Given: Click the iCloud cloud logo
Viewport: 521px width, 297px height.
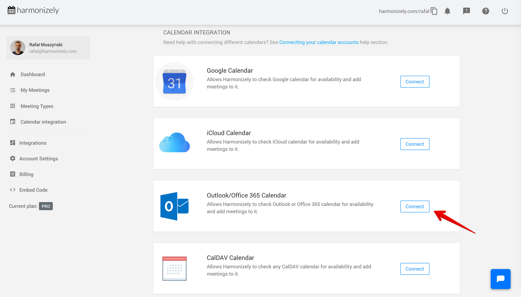Looking at the screenshot, I should point(174,143).
